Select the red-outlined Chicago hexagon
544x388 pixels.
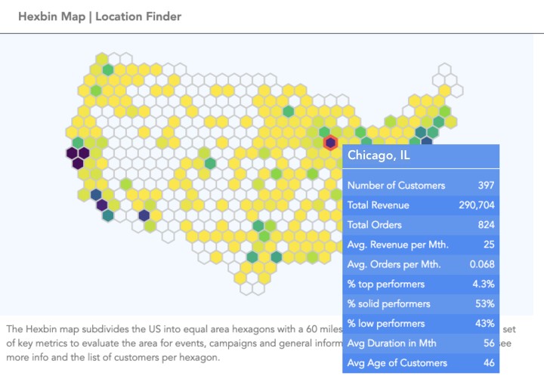[x=330, y=143]
